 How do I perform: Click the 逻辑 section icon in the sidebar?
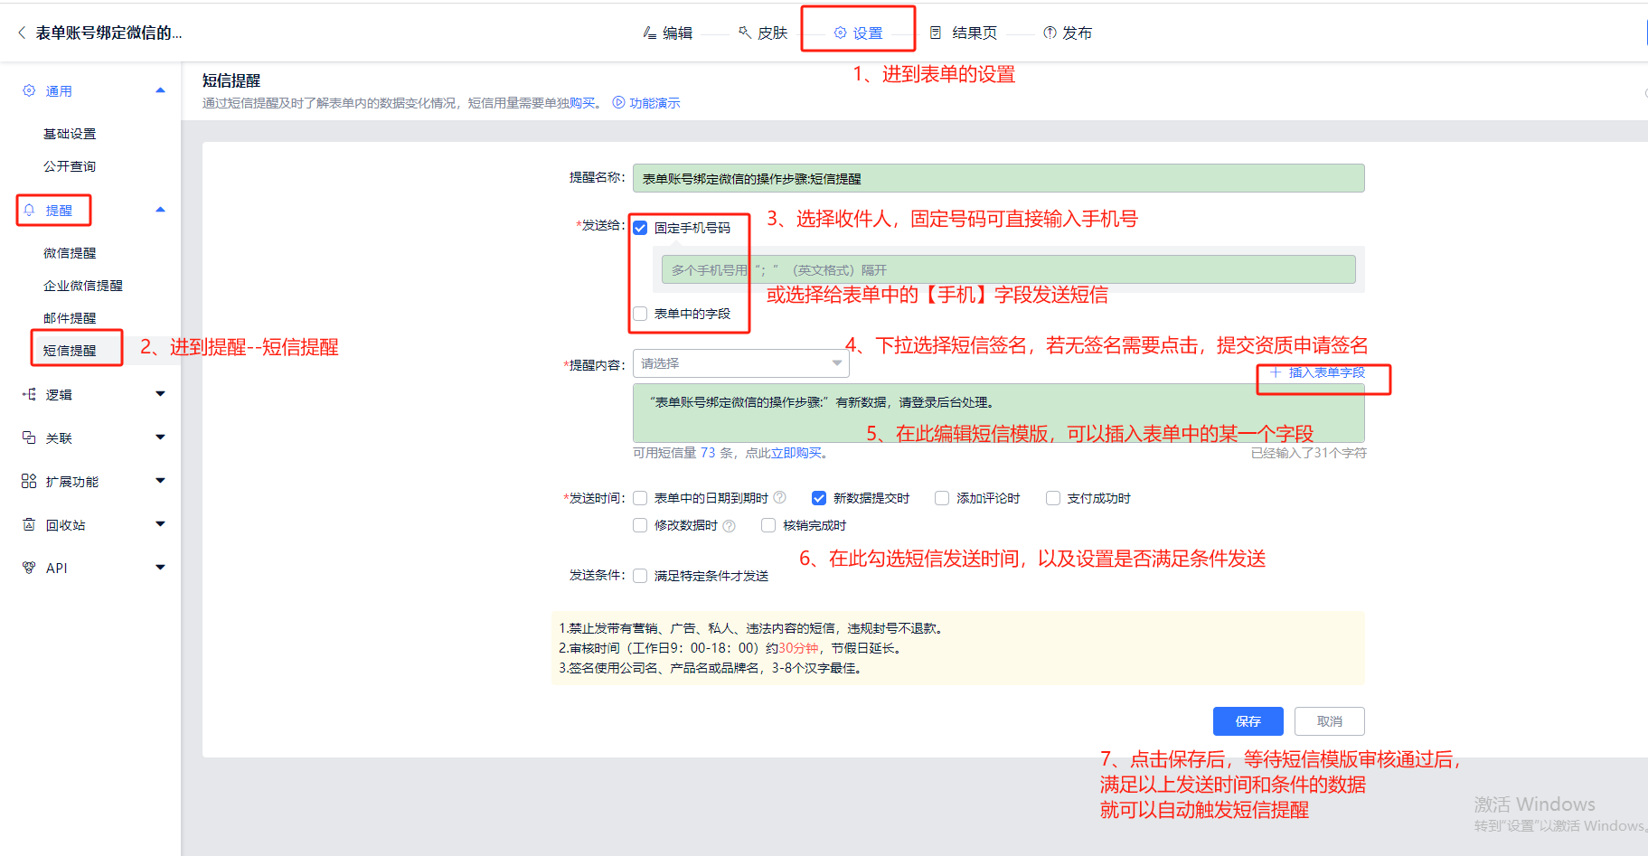tap(29, 394)
